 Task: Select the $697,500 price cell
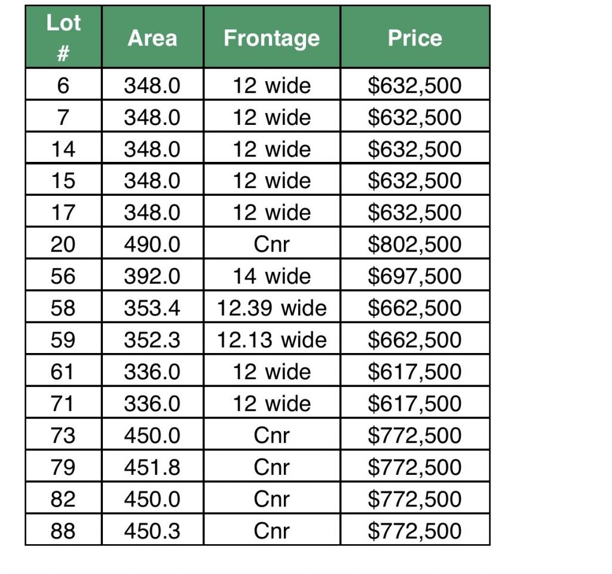click(415, 276)
